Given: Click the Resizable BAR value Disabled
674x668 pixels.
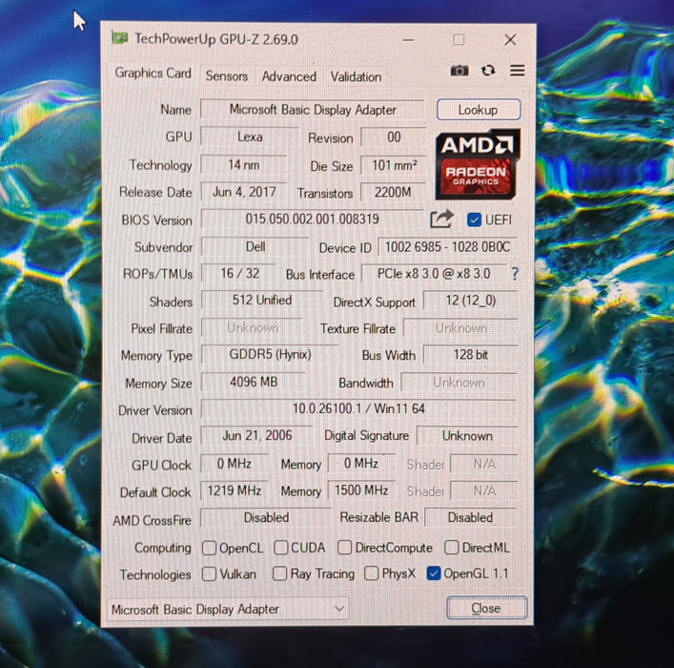Looking at the screenshot, I should [x=470, y=518].
